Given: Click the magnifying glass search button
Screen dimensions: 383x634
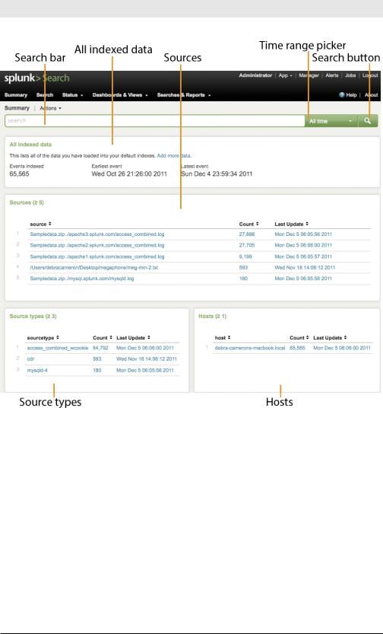Looking at the screenshot, I should 368,121.
